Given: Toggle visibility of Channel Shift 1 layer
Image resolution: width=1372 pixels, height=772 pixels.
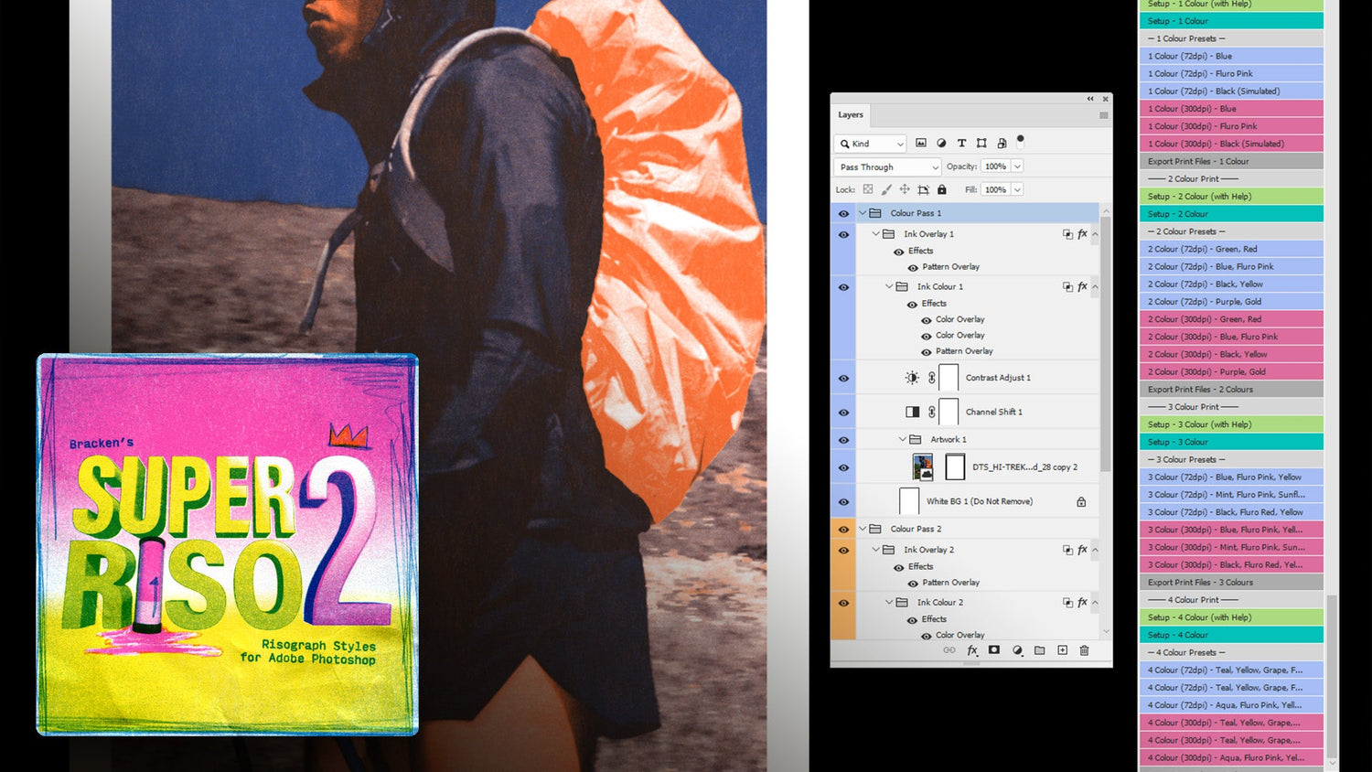Looking at the screenshot, I should (843, 413).
